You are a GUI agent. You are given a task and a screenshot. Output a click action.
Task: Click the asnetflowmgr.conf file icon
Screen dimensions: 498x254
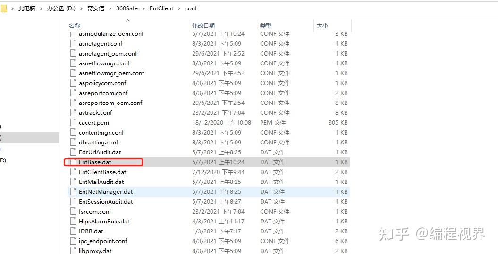[73, 63]
